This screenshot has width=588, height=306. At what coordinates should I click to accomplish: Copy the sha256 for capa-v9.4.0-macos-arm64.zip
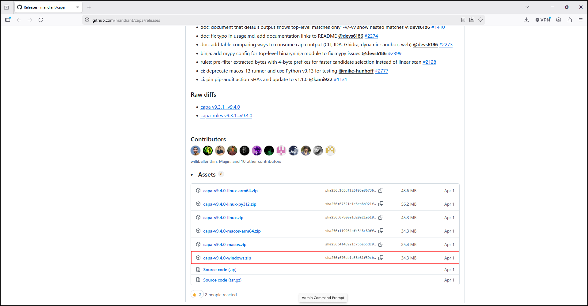click(x=381, y=231)
